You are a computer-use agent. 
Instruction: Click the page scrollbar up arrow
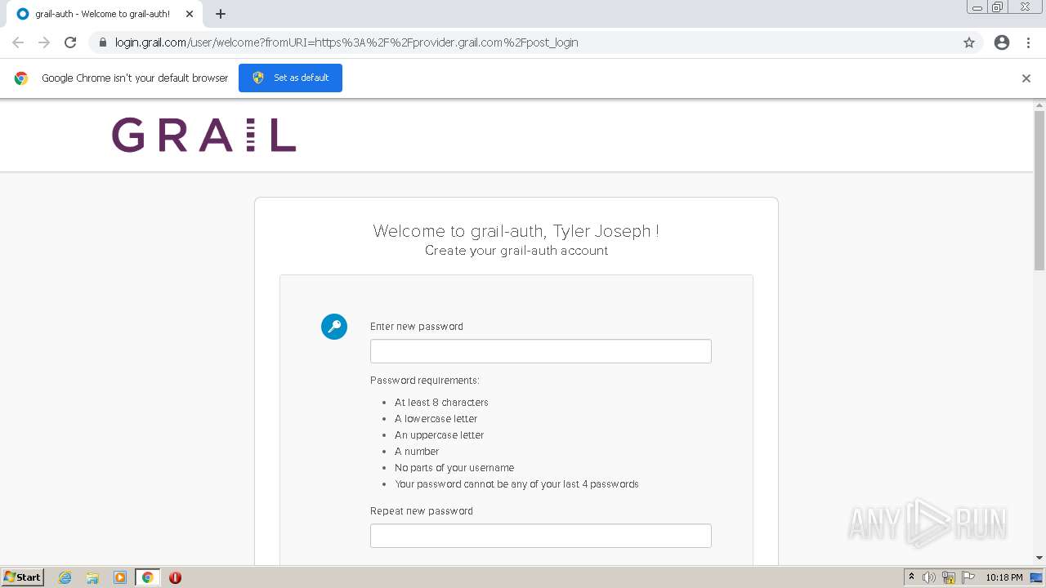[1039, 105]
